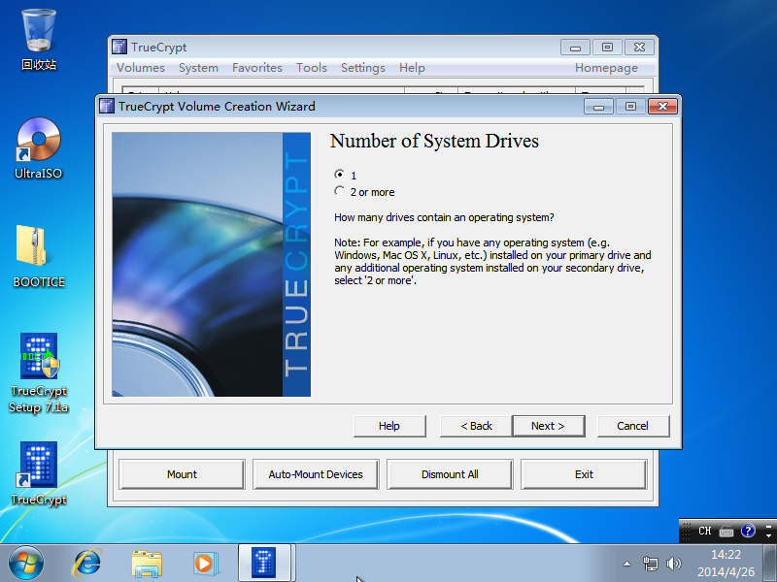Open Windows Explorer from taskbar
Image resolution: width=777 pixels, height=582 pixels.
tap(147, 564)
